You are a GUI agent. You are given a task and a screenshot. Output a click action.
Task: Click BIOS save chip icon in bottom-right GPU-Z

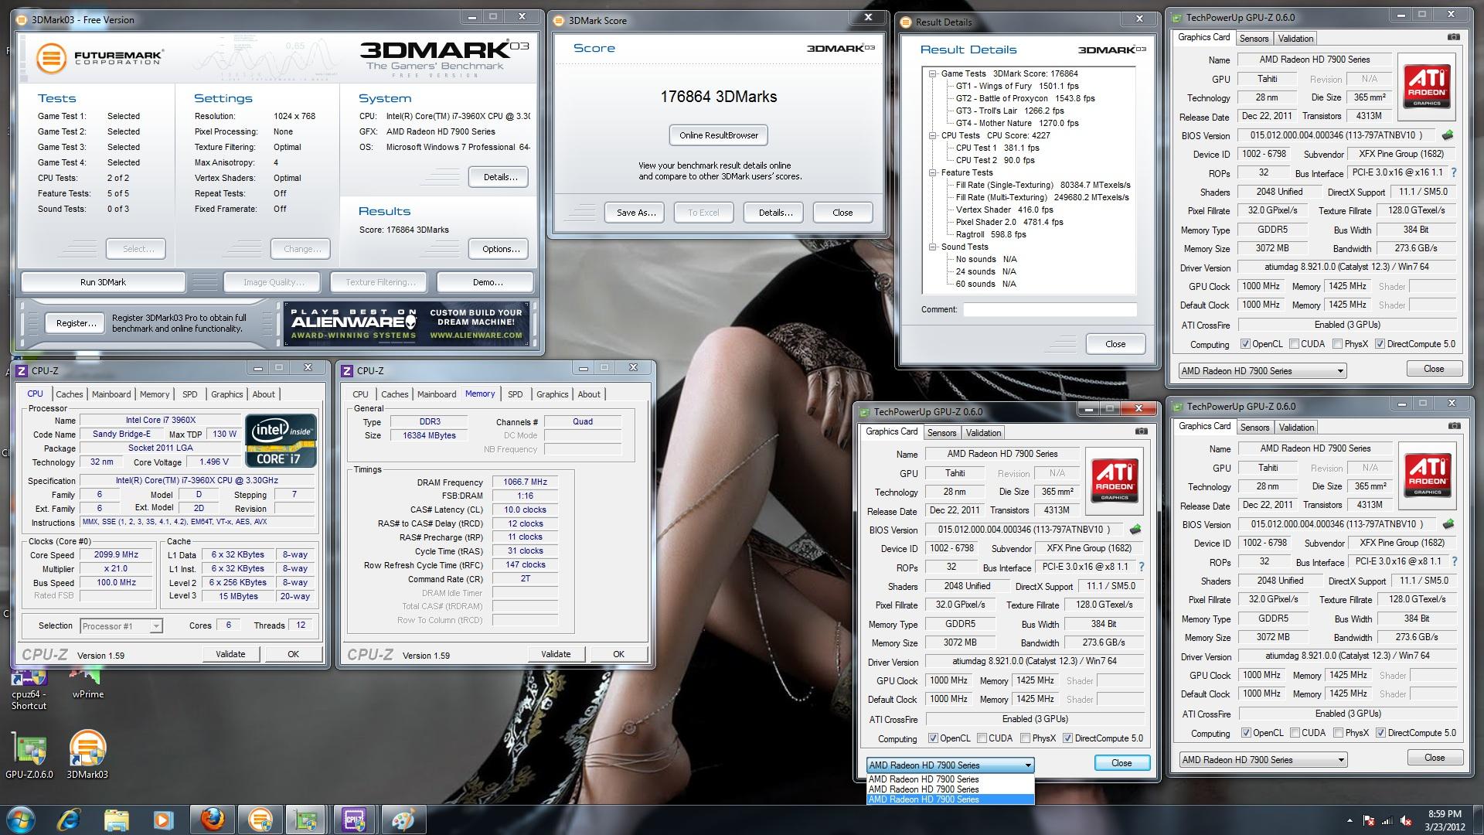[x=1448, y=524]
